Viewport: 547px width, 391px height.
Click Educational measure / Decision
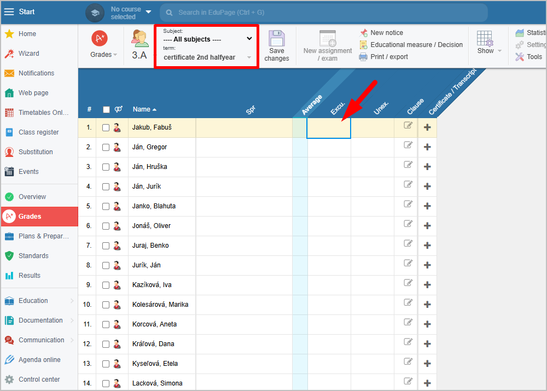(416, 45)
